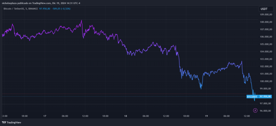Click the 97.950,80 current price tag on axis
The width and height of the screenshot is (276, 126).
coord(265,96)
